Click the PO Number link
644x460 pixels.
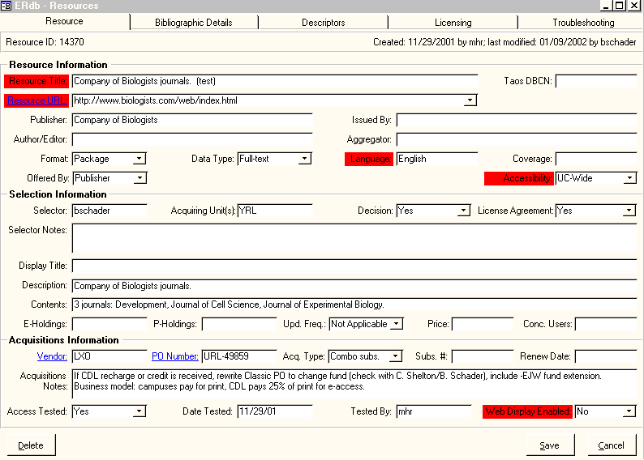(x=174, y=356)
